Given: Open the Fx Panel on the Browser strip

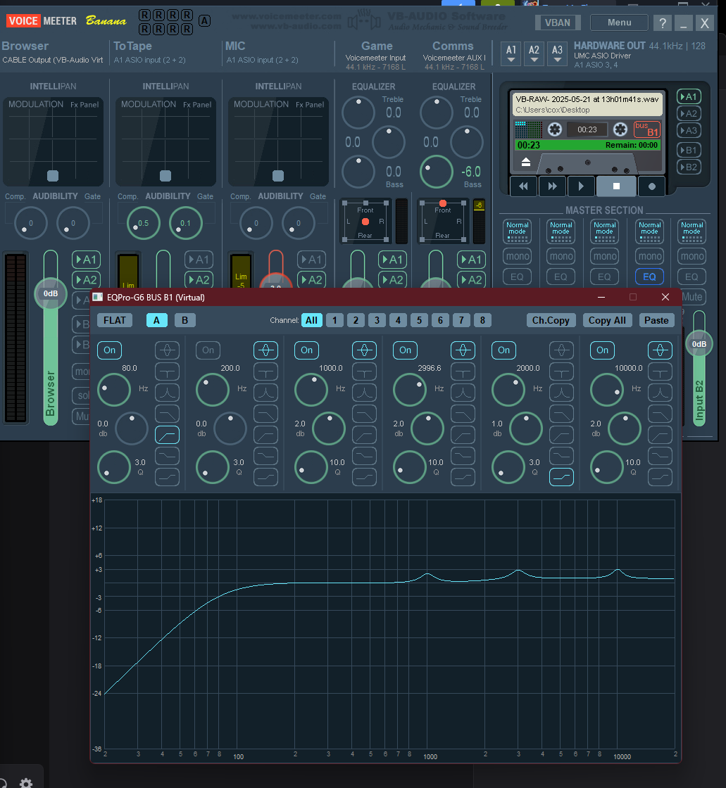Looking at the screenshot, I should click(85, 105).
